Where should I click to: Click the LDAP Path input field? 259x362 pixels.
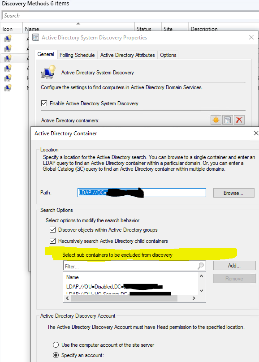tap(142, 193)
